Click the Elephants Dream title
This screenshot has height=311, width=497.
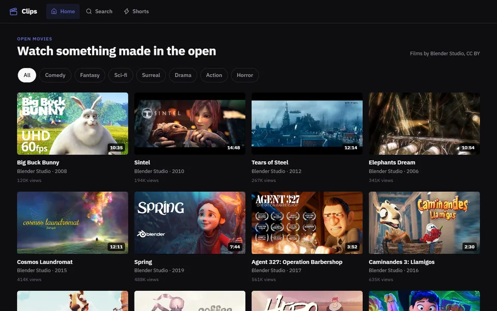pos(392,162)
